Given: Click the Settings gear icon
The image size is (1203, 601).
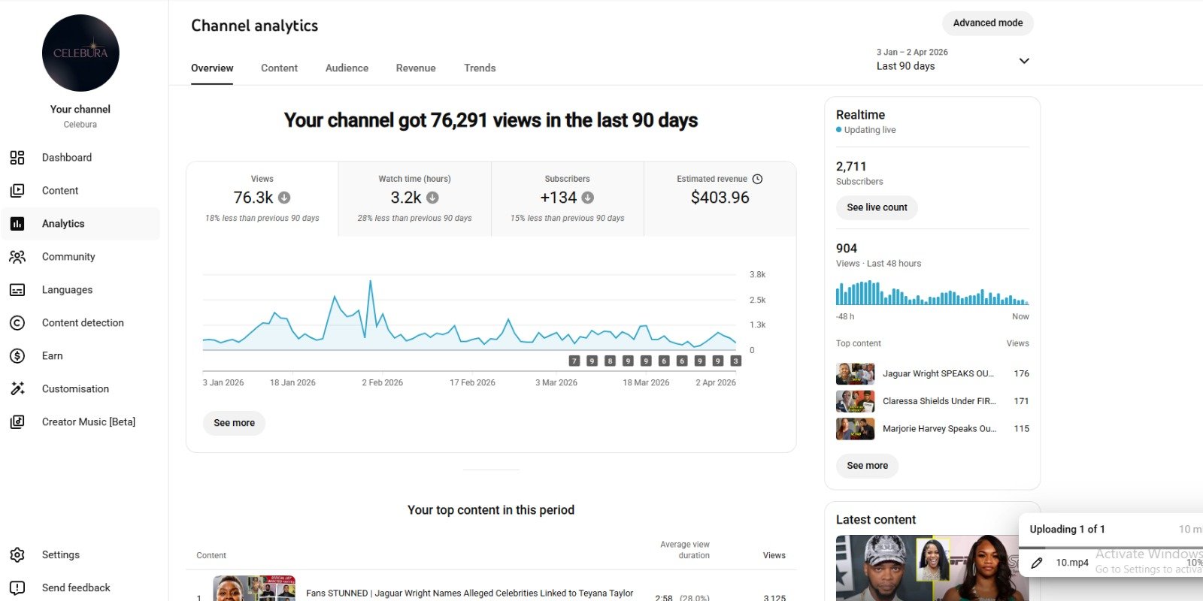Looking at the screenshot, I should (17, 555).
